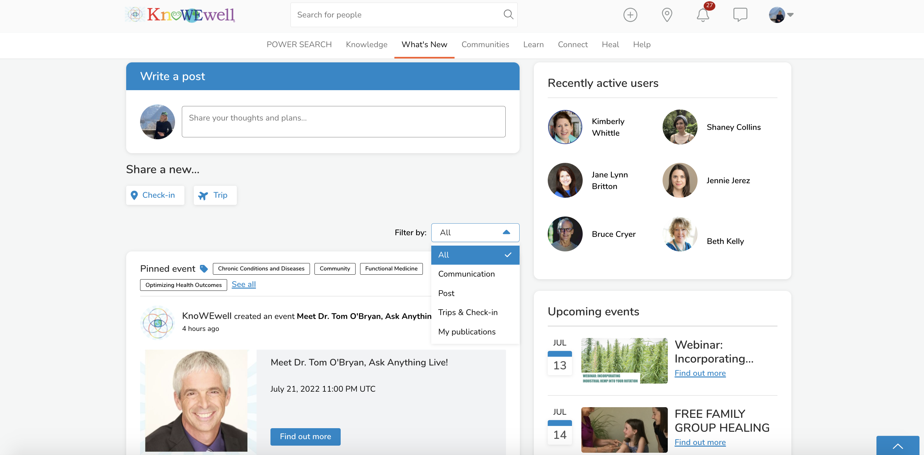Image resolution: width=924 pixels, height=455 pixels.
Task: Open the create-new plus icon
Action: pos(630,15)
